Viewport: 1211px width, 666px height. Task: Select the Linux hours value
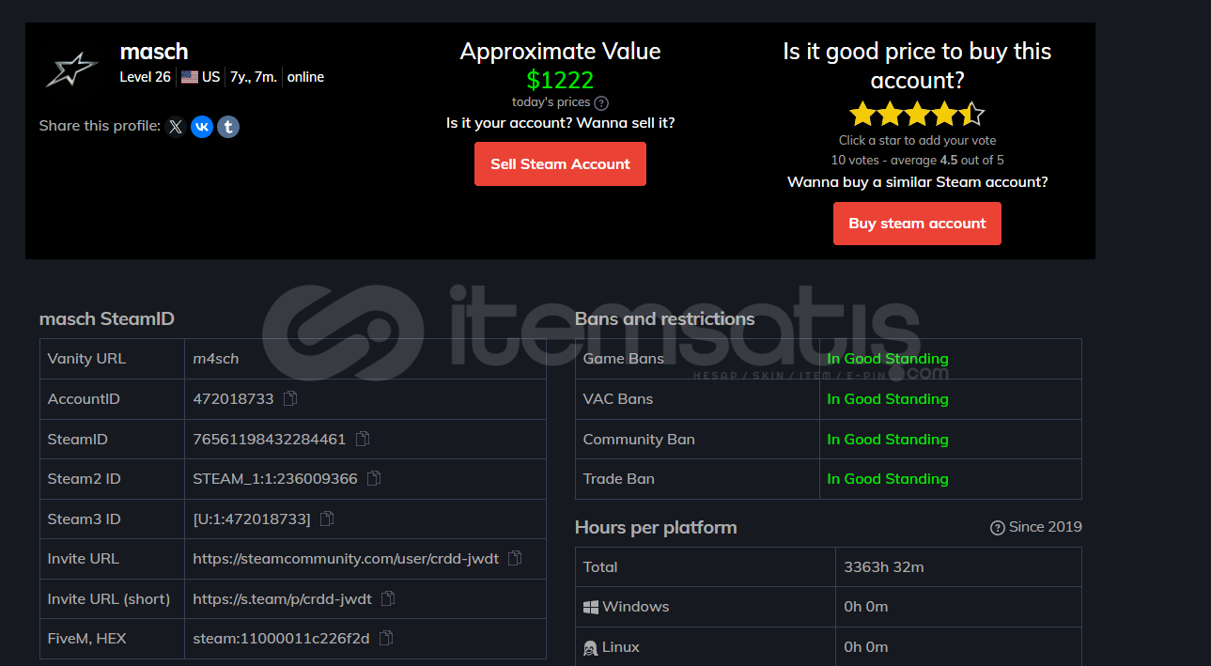tap(866, 647)
